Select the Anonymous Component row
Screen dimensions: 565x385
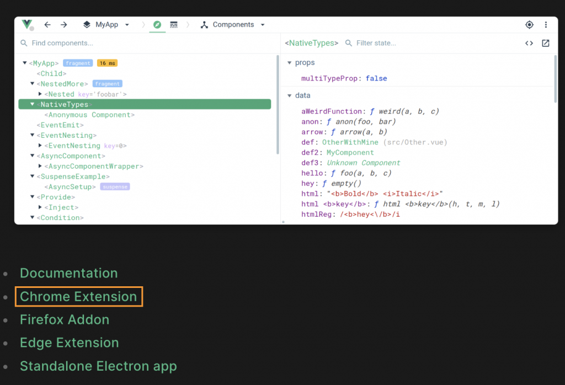[89, 115]
